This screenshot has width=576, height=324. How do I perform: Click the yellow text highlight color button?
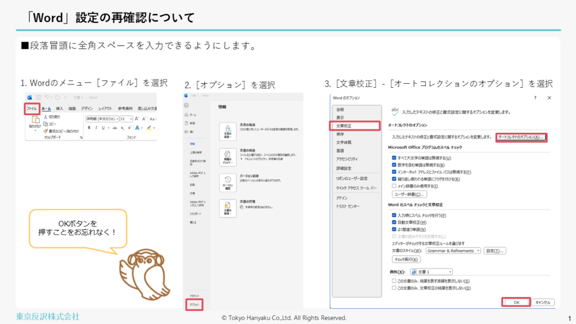click(149, 128)
